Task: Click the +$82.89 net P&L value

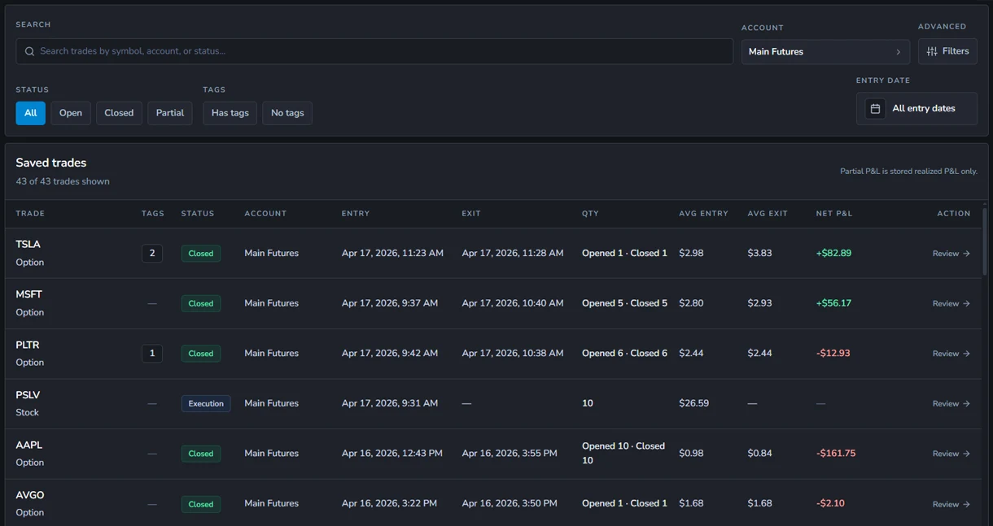Action: click(833, 254)
